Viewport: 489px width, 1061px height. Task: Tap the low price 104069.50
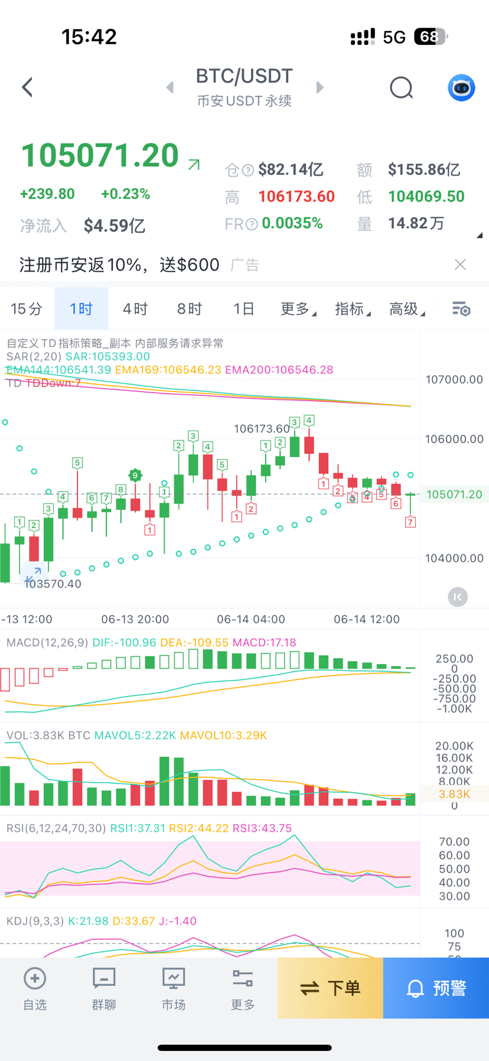pyautogui.click(x=426, y=197)
